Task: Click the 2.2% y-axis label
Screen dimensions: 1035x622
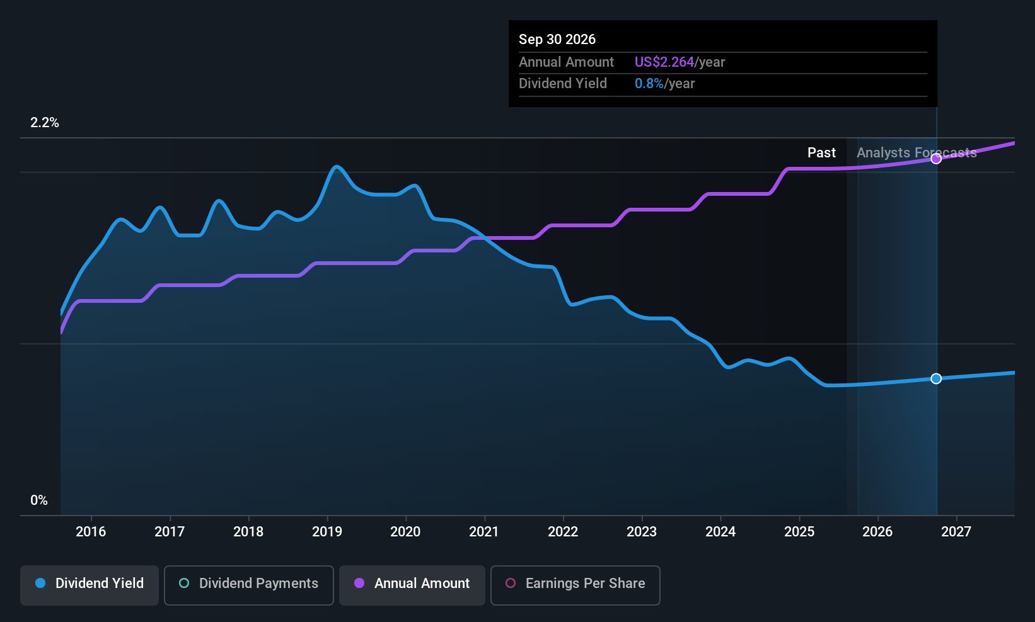Action: (45, 123)
